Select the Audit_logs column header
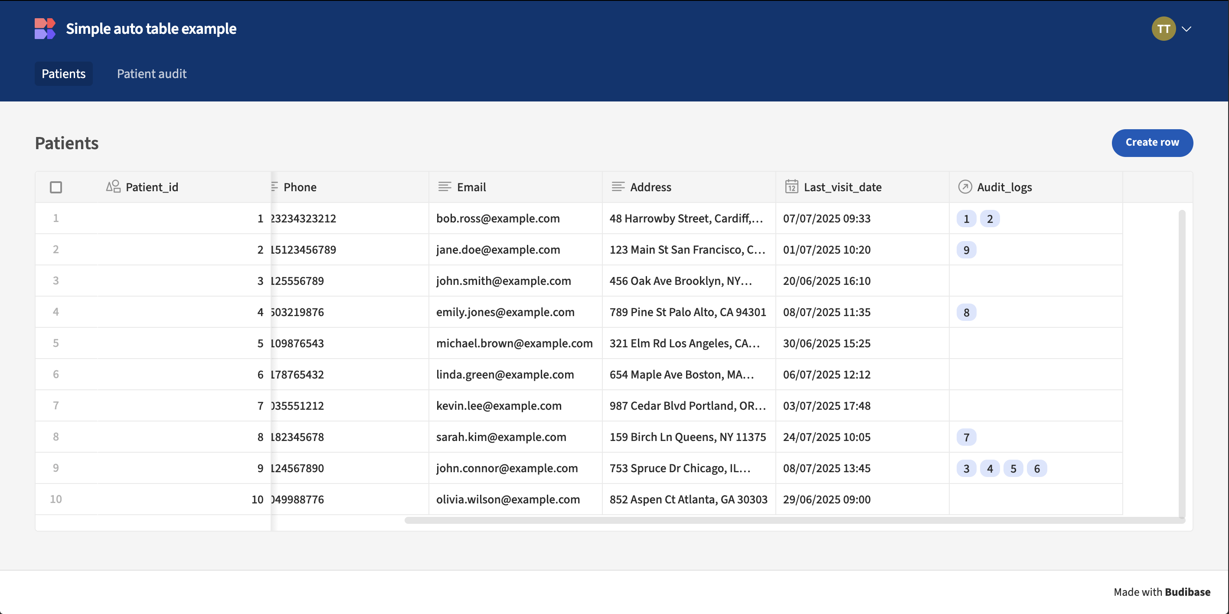The image size is (1229, 614). 1036,187
